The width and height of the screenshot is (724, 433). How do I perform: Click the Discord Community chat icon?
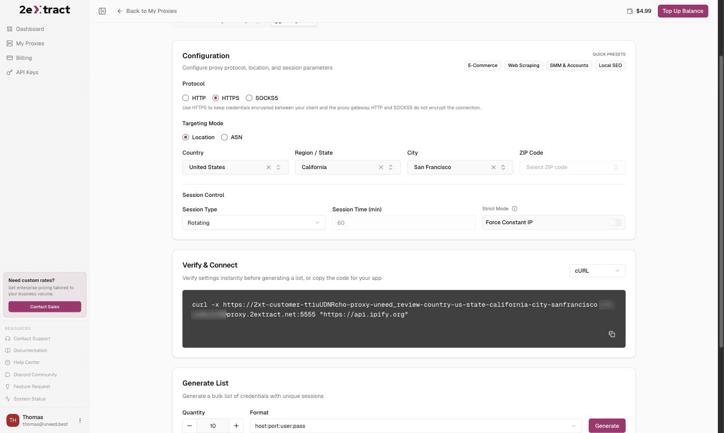(x=8, y=375)
